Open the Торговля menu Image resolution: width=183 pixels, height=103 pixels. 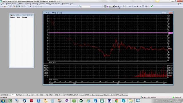click(x=28, y=4)
